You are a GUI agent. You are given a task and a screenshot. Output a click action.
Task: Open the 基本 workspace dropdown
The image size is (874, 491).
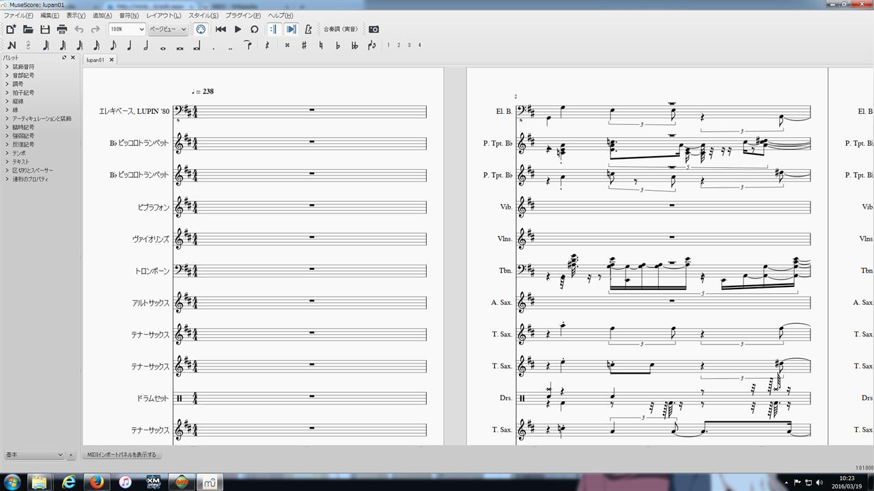point(33,455)
